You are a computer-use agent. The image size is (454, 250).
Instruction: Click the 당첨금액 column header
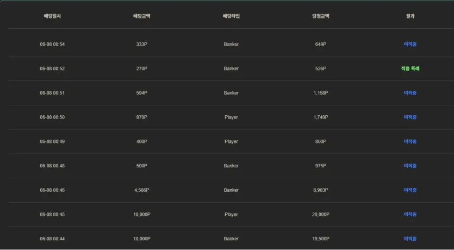point(321,16)
